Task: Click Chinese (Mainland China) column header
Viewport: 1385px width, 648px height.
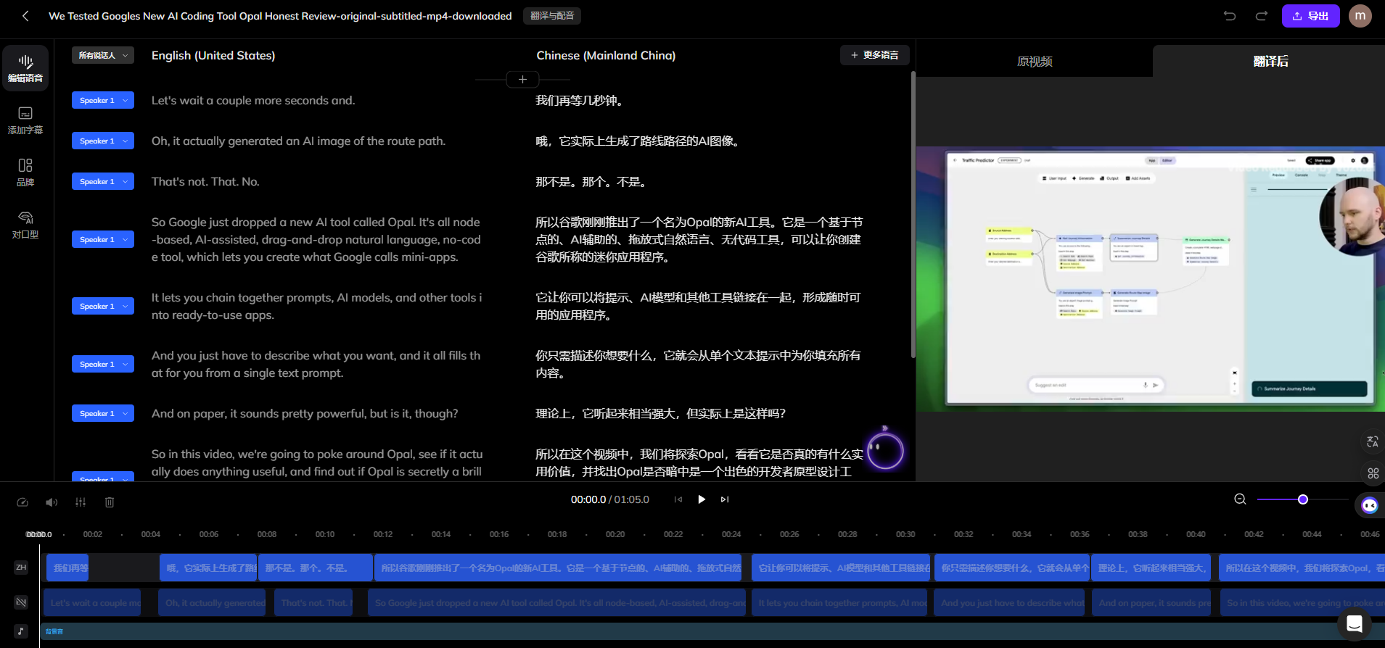Action: pyautogui.click(x=606, y=55)
